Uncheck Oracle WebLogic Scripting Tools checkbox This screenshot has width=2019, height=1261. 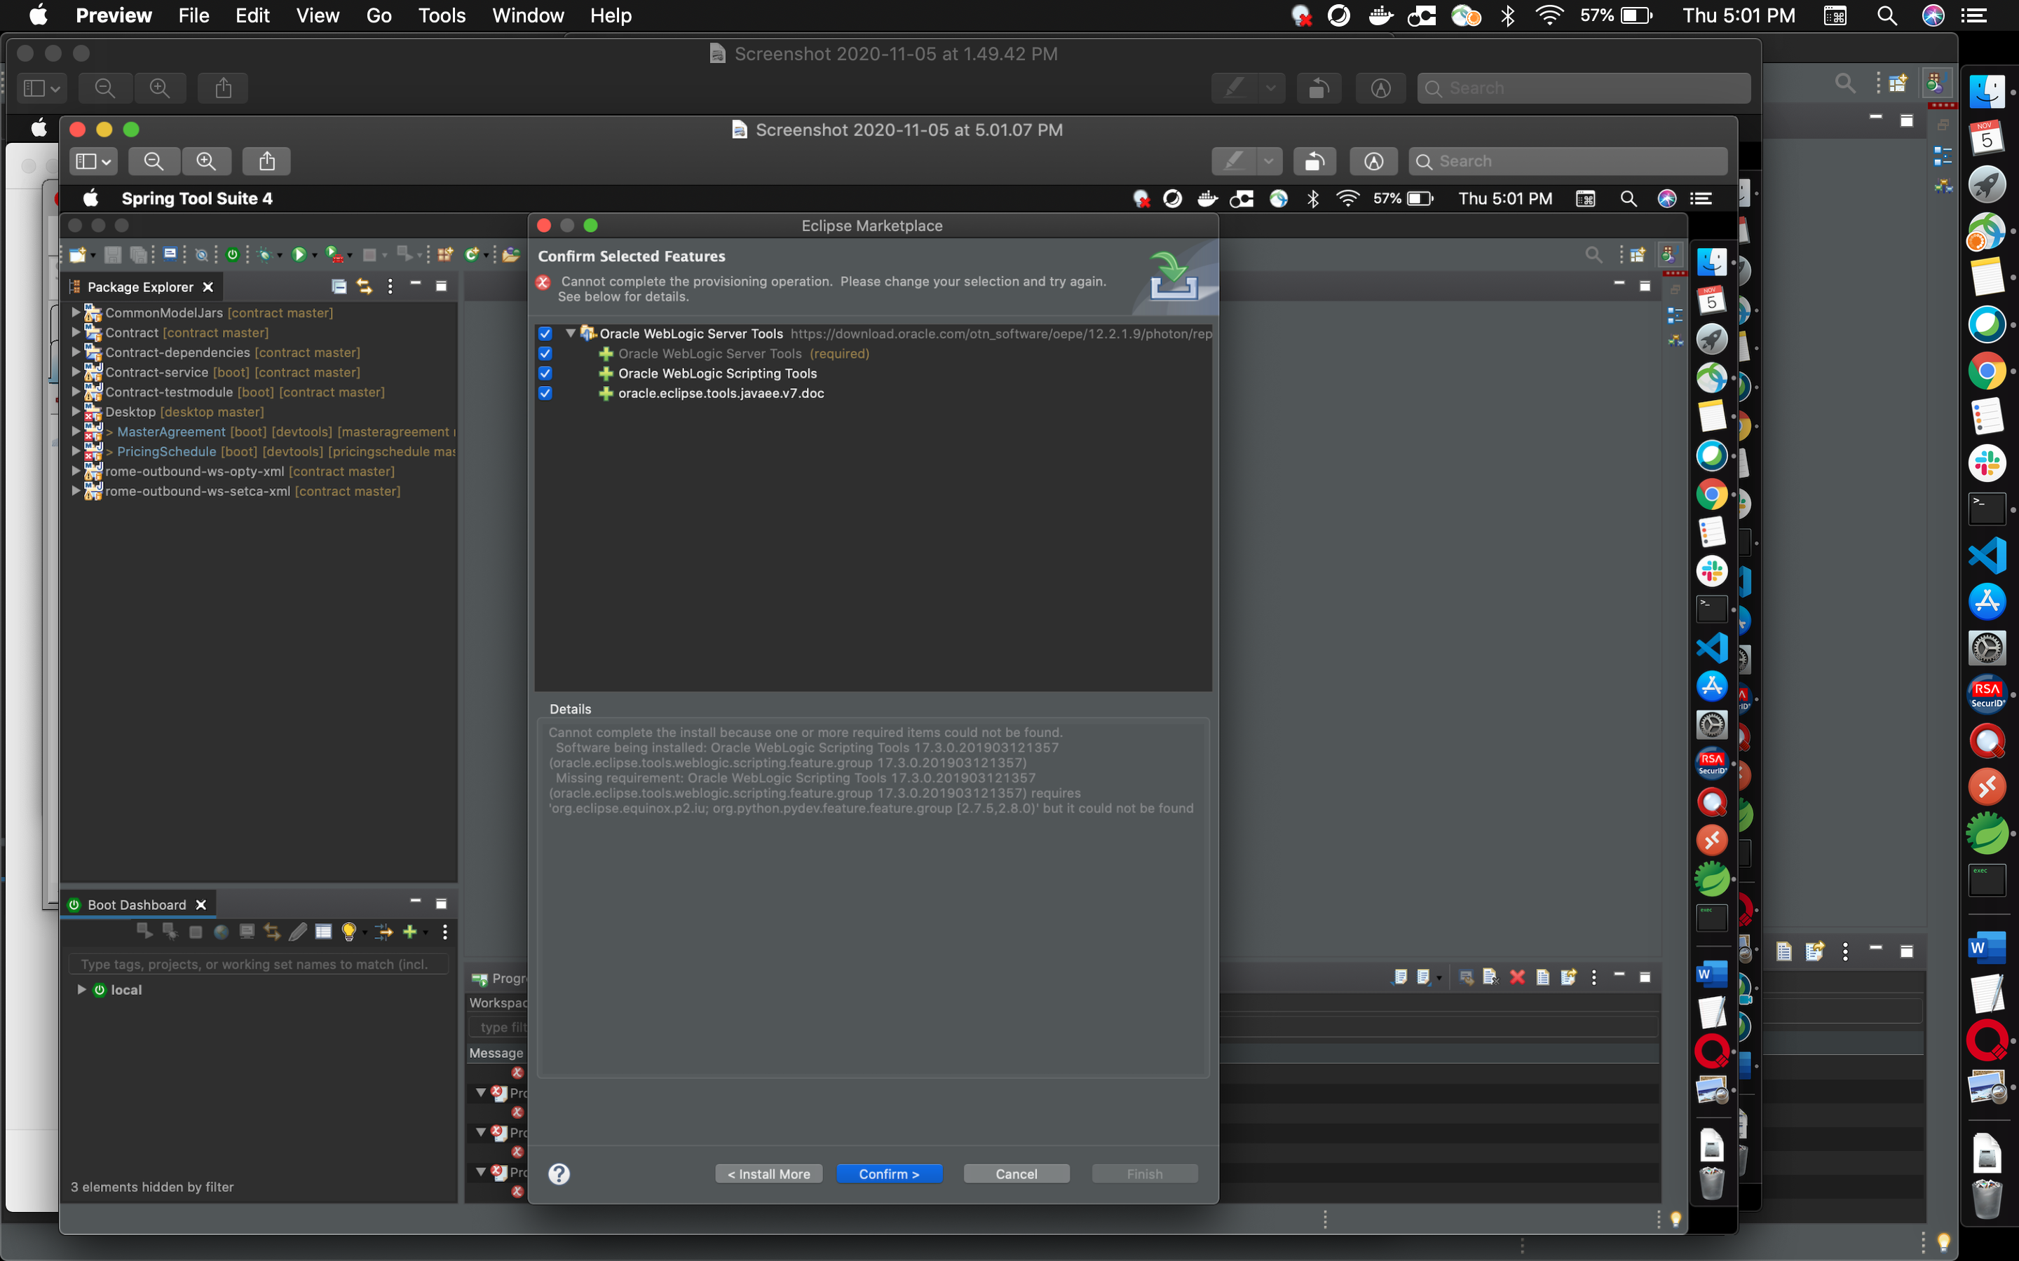pos(545,373)
